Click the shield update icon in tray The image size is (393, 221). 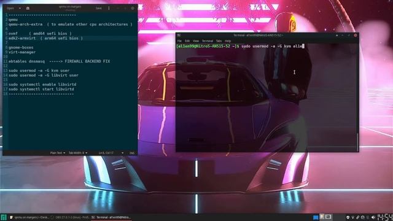[348, 217]
